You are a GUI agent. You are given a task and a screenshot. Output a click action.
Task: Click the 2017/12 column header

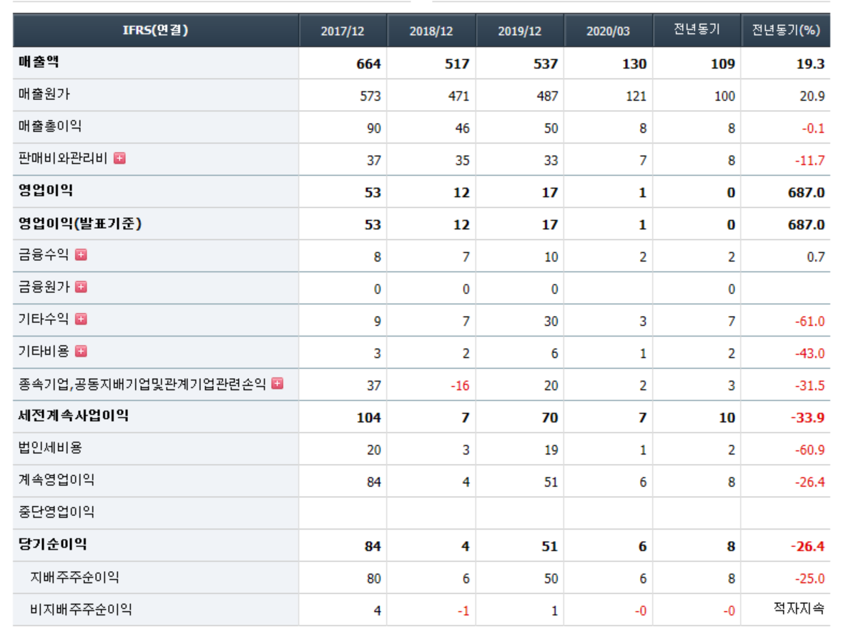pyautogui.click(x=343, y=31)
